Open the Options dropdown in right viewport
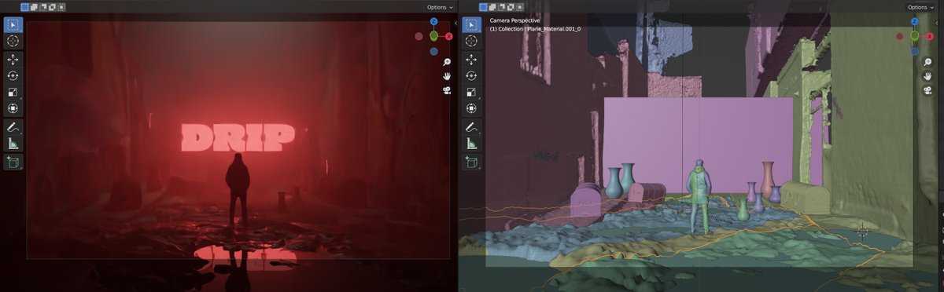Image resolution: width=944 pixels, height=292 pixels. coord(921,7)
